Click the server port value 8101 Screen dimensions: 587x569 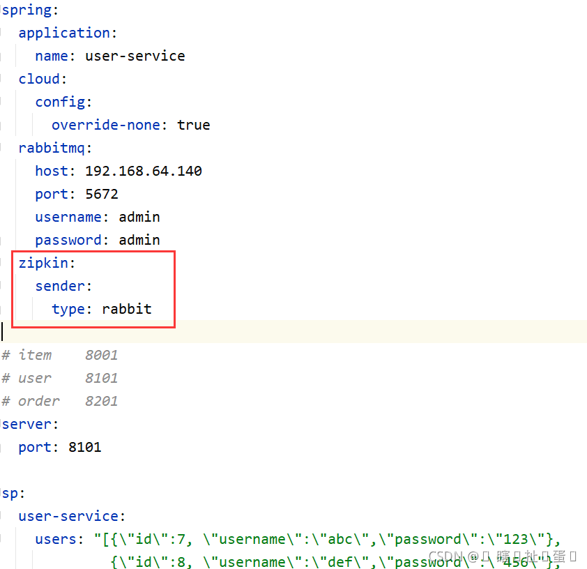point(85,448)
